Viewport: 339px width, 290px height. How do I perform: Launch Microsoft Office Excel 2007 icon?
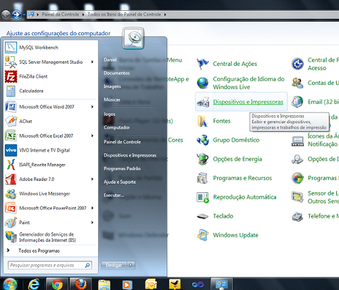[11, 136]
